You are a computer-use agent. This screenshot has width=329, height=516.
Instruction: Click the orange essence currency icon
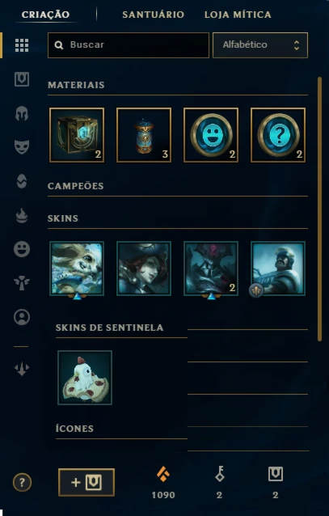pyautogui.click(x=163, y=475)
